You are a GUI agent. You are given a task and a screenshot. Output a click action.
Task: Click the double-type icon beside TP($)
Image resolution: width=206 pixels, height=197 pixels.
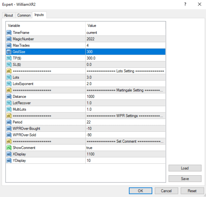click(9, 58)
